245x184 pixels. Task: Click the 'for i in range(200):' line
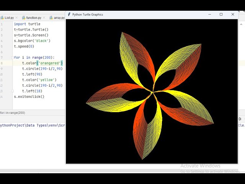tap(34, 58)
